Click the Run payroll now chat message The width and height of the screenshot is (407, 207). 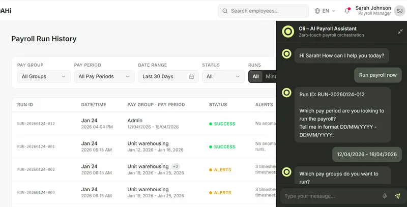pos(377,75)
